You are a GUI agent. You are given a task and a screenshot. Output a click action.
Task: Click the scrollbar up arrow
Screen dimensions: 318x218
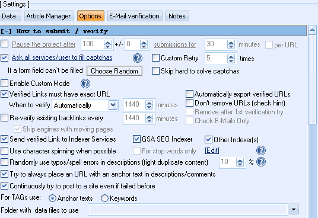pos(312,30)
